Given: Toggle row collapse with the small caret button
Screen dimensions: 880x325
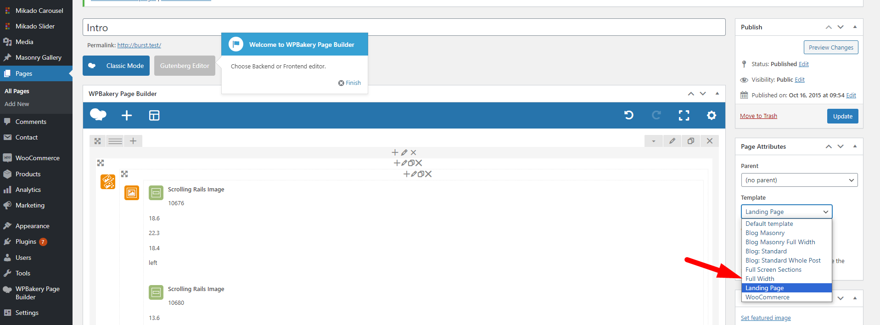Looking at the screenshot, I should [x=654, y=141].
